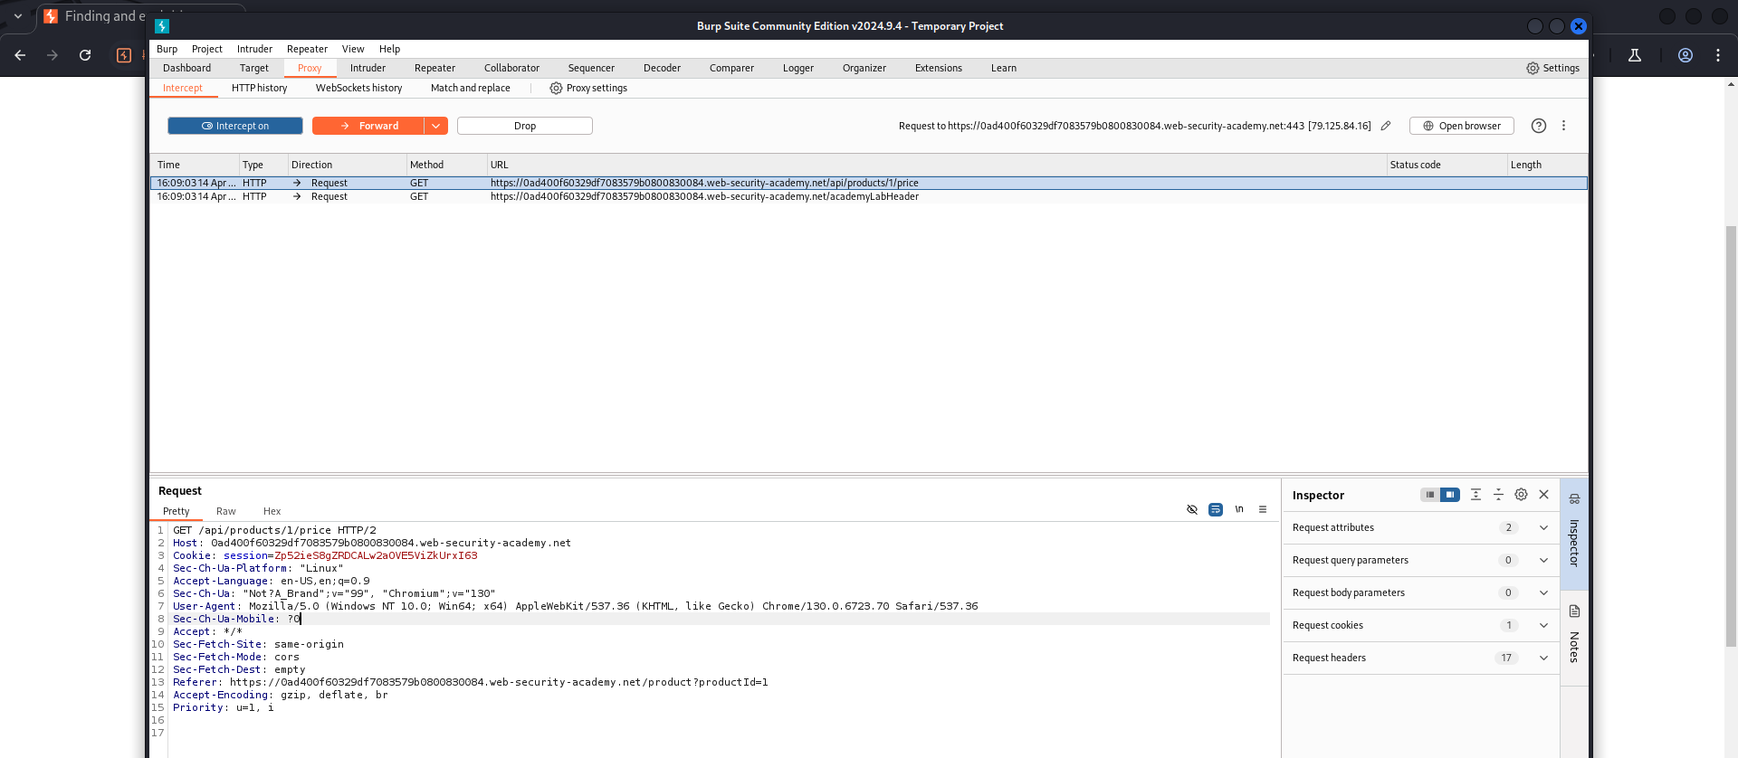Select the /api/products/1/price request row
Screen dimensions: 1738x758
point(868,183)
